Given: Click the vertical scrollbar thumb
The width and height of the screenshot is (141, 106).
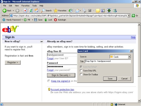Looking at the screenshot, I should click(139, 51).
